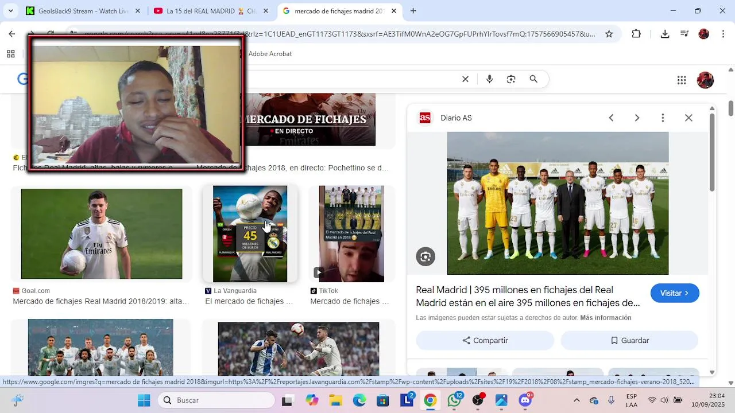This screenshot has height=413, width=735.
Task: Open Discord from taskbar
Action: (x=526, y=400)
